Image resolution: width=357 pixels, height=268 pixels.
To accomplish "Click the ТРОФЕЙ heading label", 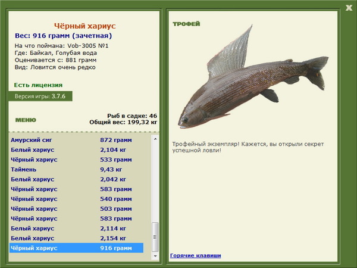I will pyautogui.click(x=186, y=24).
